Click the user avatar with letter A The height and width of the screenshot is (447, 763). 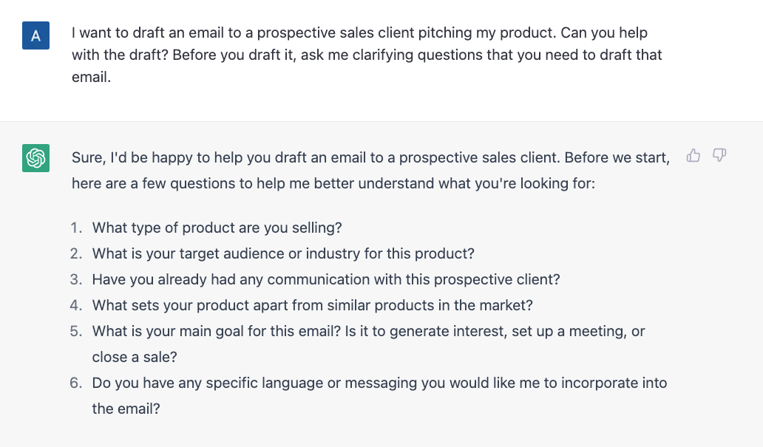pyautogui.click(x=35, y=35)
